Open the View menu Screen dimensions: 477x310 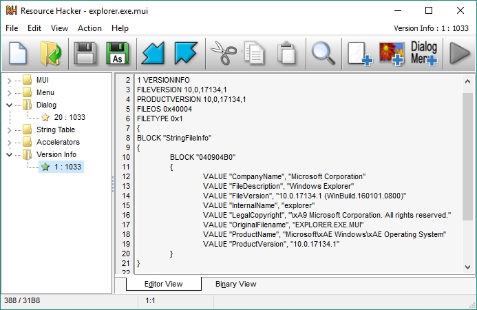(59, 28)
